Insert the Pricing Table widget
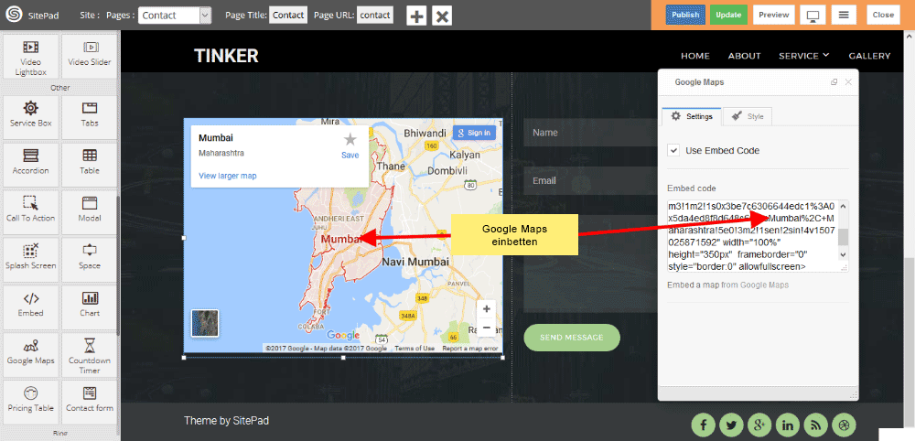Screen dimensions: 915x441 click(30, 401)
